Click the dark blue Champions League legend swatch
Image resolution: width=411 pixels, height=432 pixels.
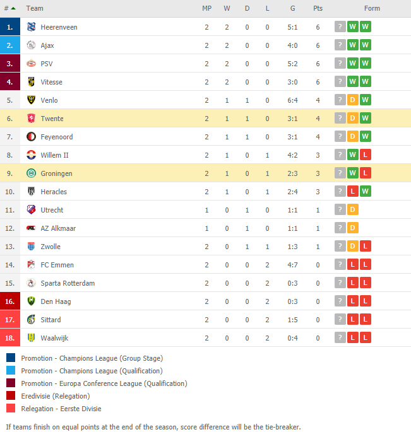click(x=11, y=358)
